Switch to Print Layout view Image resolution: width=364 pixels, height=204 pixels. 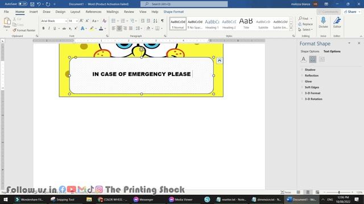[308, 192]
